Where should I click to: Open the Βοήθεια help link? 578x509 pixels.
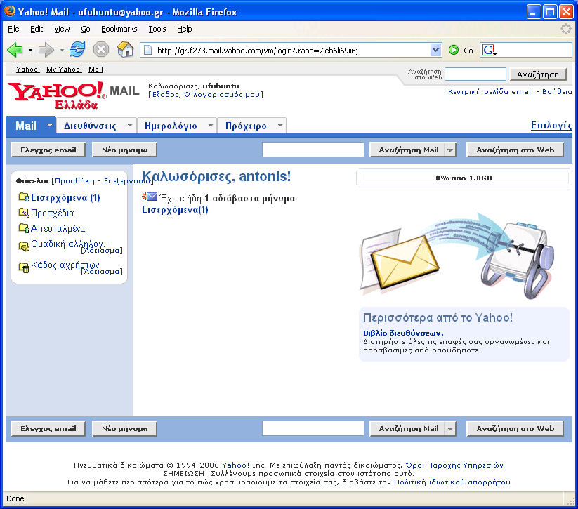[x=557, y=91]
